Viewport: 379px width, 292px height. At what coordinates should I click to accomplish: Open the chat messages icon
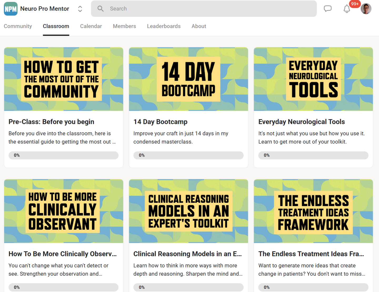pyautogui.click(x=327, y=9)
